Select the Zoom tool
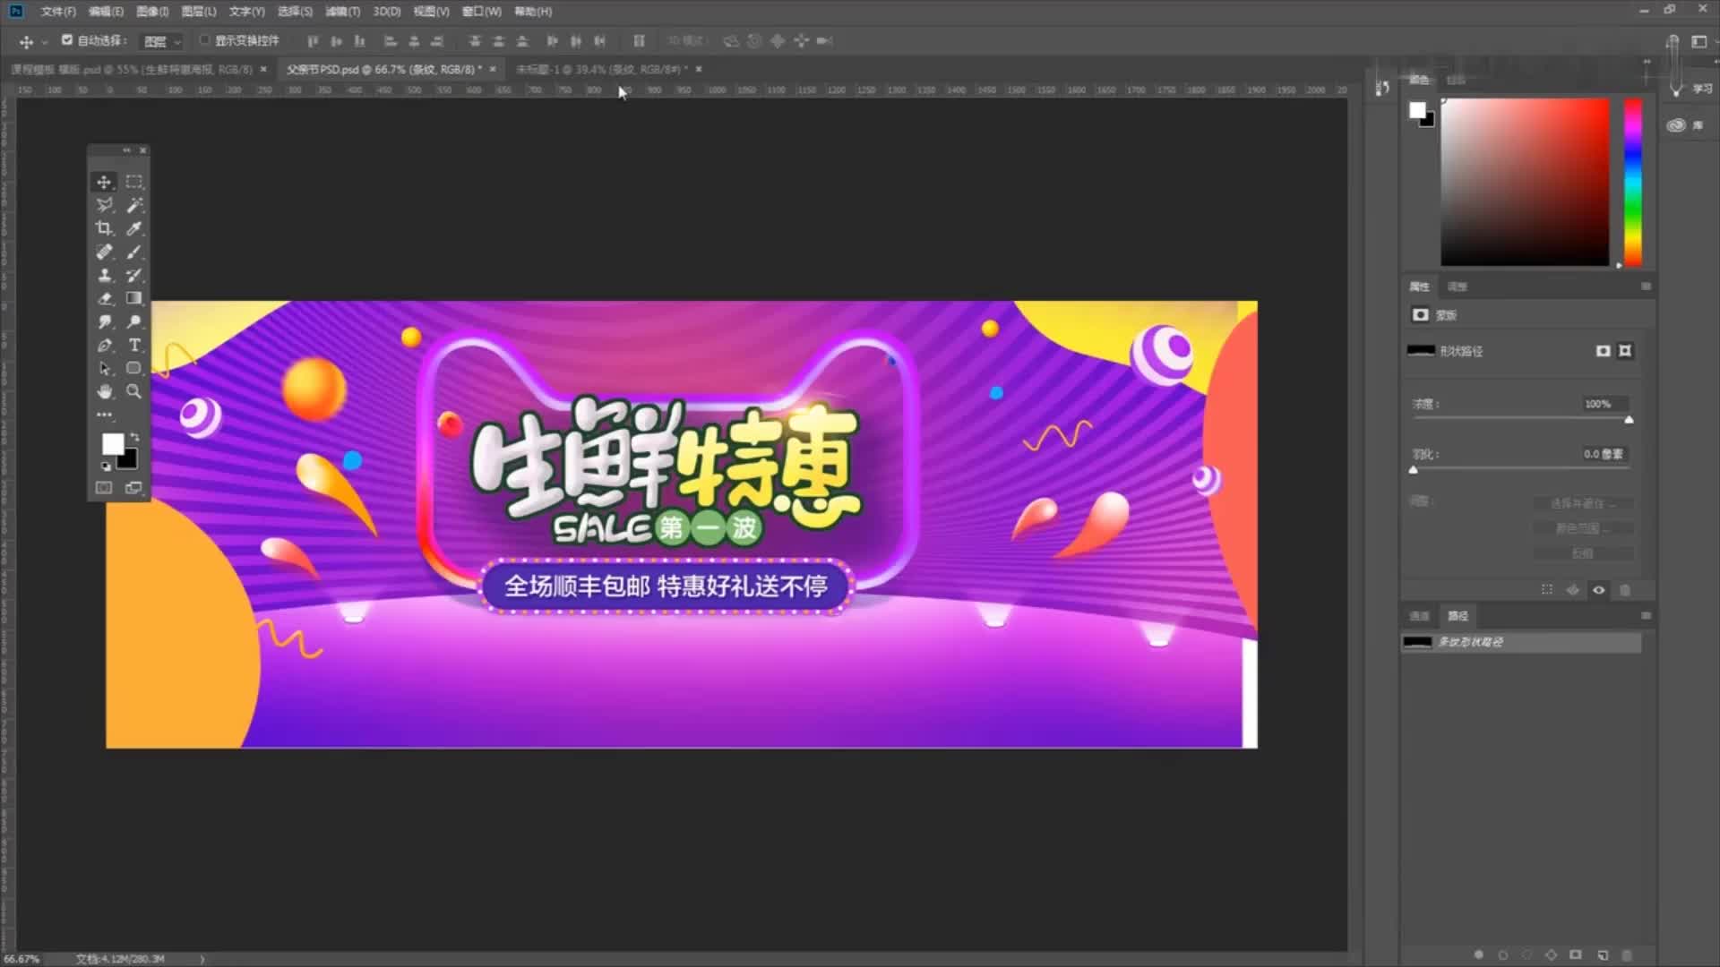This screenshot has height=967, width=1720. (134, 391)
